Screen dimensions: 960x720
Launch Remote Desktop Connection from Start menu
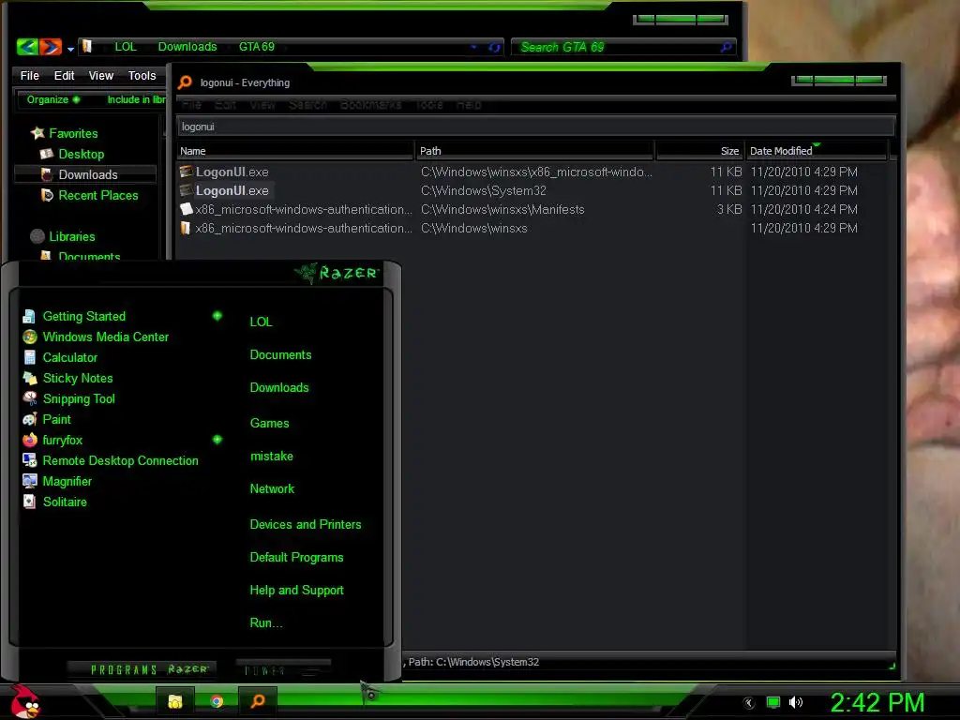[x=120, y=460]
